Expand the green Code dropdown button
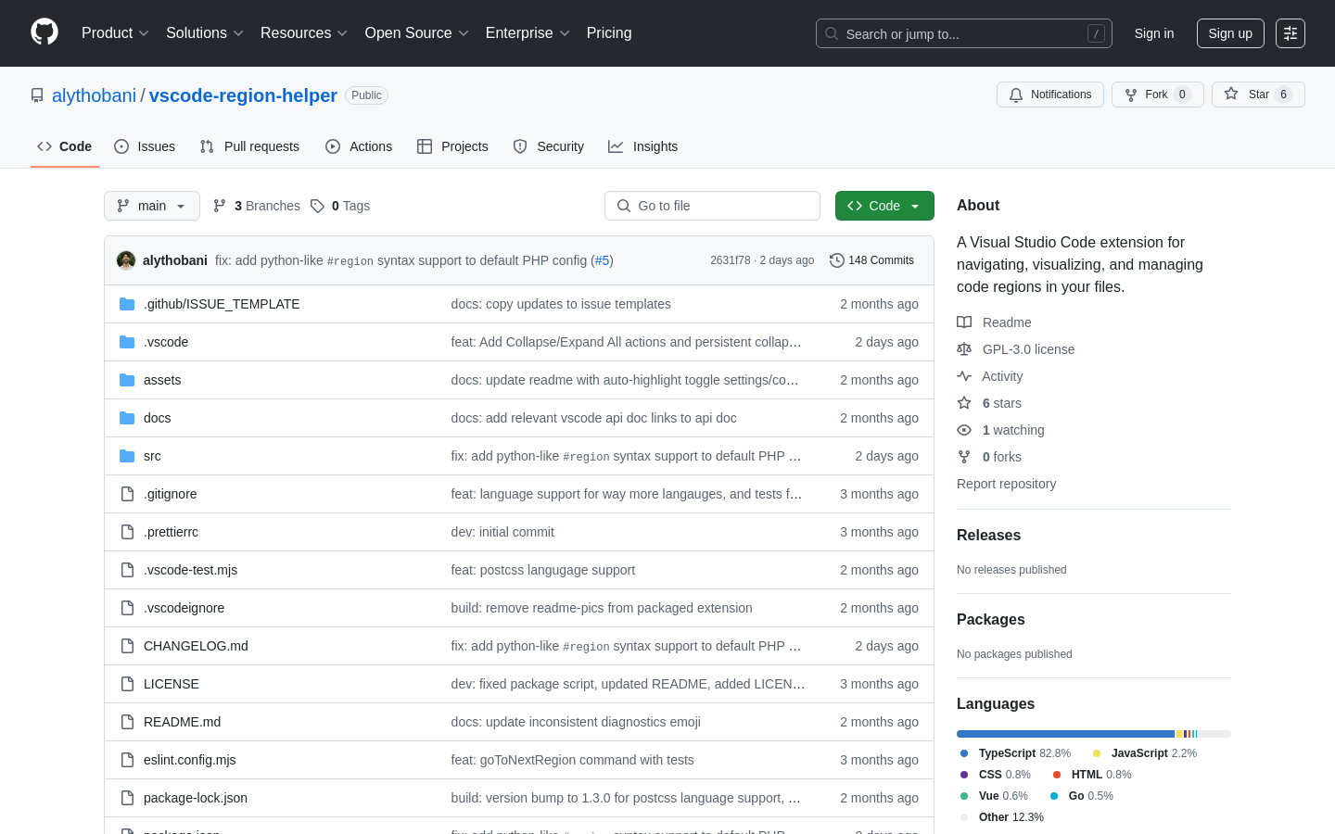1335x834 pixels. tap(884, 206)
